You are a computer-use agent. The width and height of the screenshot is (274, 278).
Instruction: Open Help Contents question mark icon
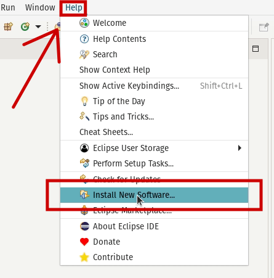pyautogui.click(x=84, y=39)
